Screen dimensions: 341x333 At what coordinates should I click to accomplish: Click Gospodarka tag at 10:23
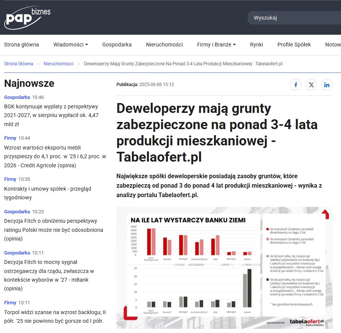point(17,211)
